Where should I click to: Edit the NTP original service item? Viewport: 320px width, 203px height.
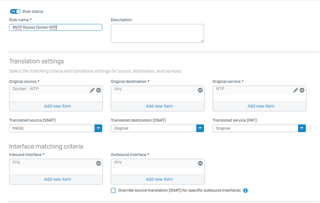[x=295, y=90]
